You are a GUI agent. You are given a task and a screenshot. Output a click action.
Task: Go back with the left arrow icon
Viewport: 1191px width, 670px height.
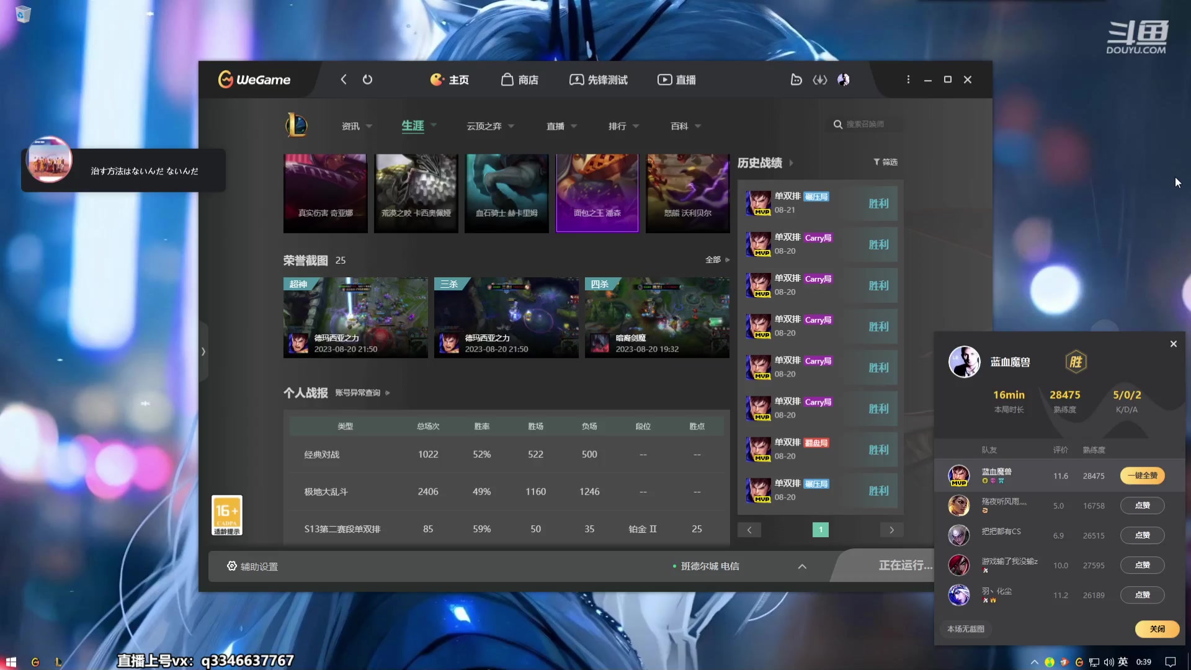(344, 79)
